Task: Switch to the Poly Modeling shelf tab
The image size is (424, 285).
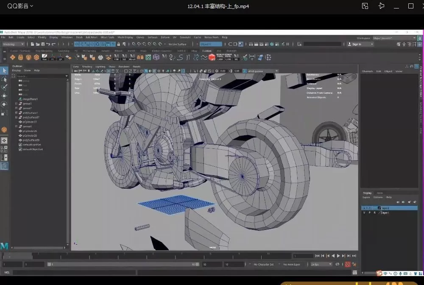Action: tap(44, 51)
